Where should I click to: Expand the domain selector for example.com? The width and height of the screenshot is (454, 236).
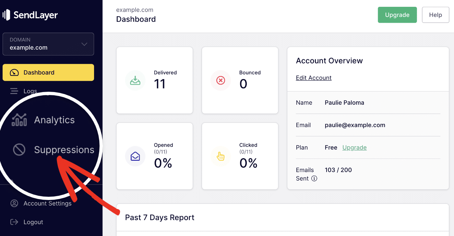point(48,44)
